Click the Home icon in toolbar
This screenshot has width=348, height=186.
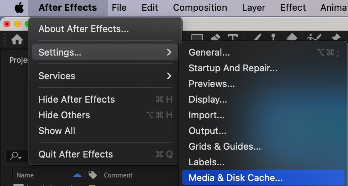pyautogui.click(x=17, y=40)
